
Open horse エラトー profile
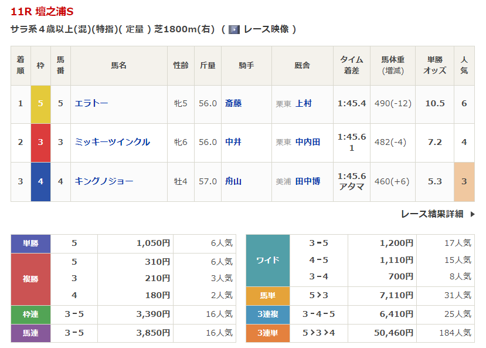coord(91,103)
